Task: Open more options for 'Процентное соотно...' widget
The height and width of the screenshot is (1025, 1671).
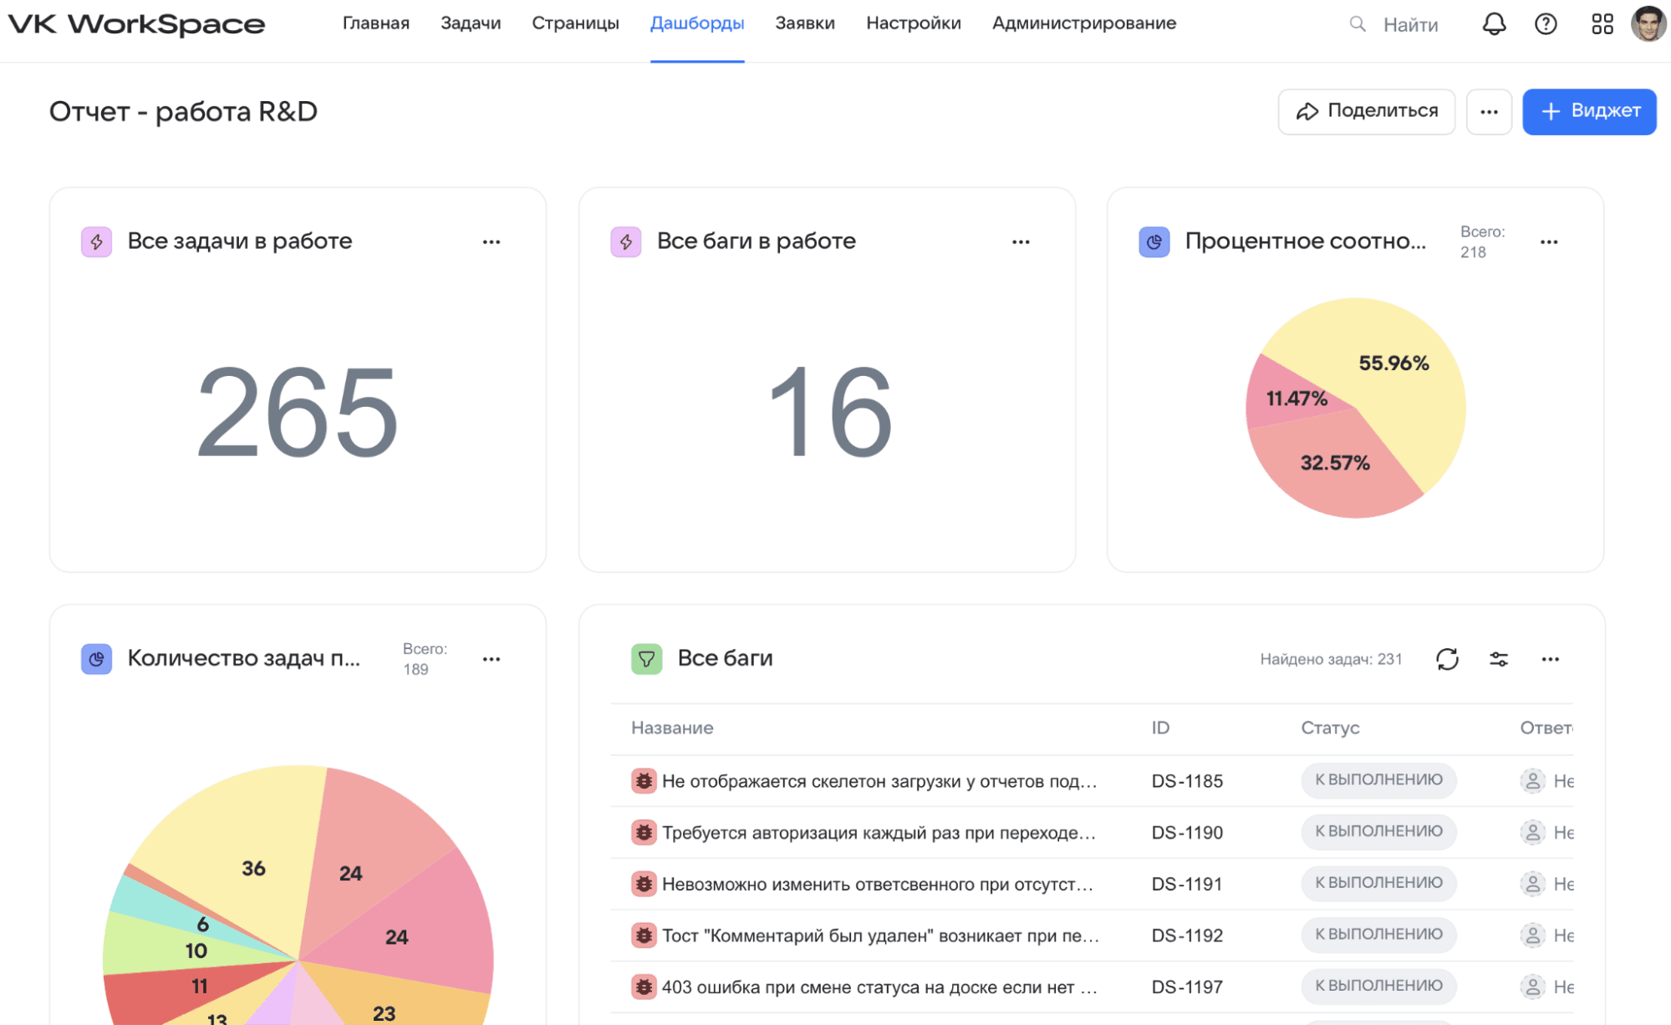Action: [1549, 242]
